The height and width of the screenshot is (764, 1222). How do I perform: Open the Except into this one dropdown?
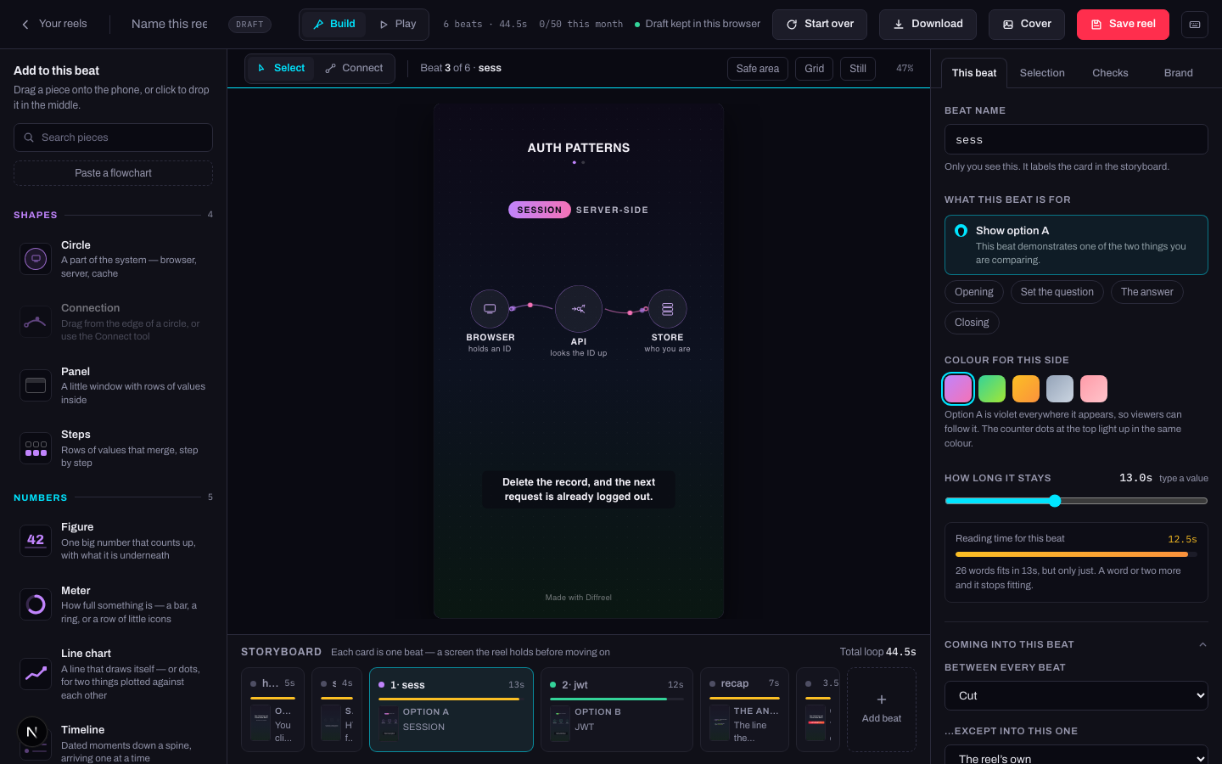click(x=1076, y=755)
